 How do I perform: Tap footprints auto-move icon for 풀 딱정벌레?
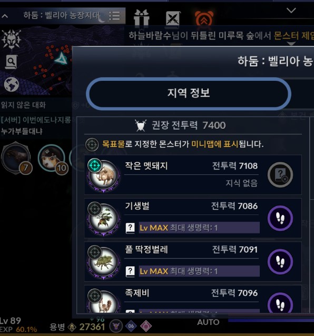click(x=280, y=262)
